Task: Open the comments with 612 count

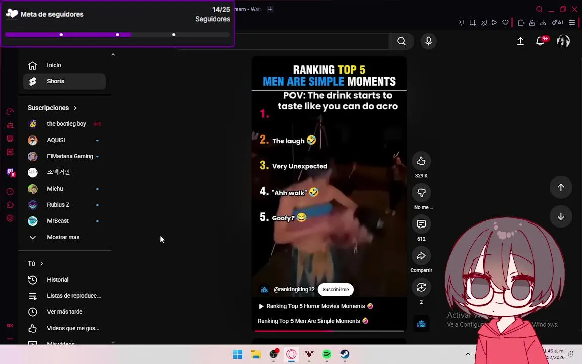Action: 421,224
